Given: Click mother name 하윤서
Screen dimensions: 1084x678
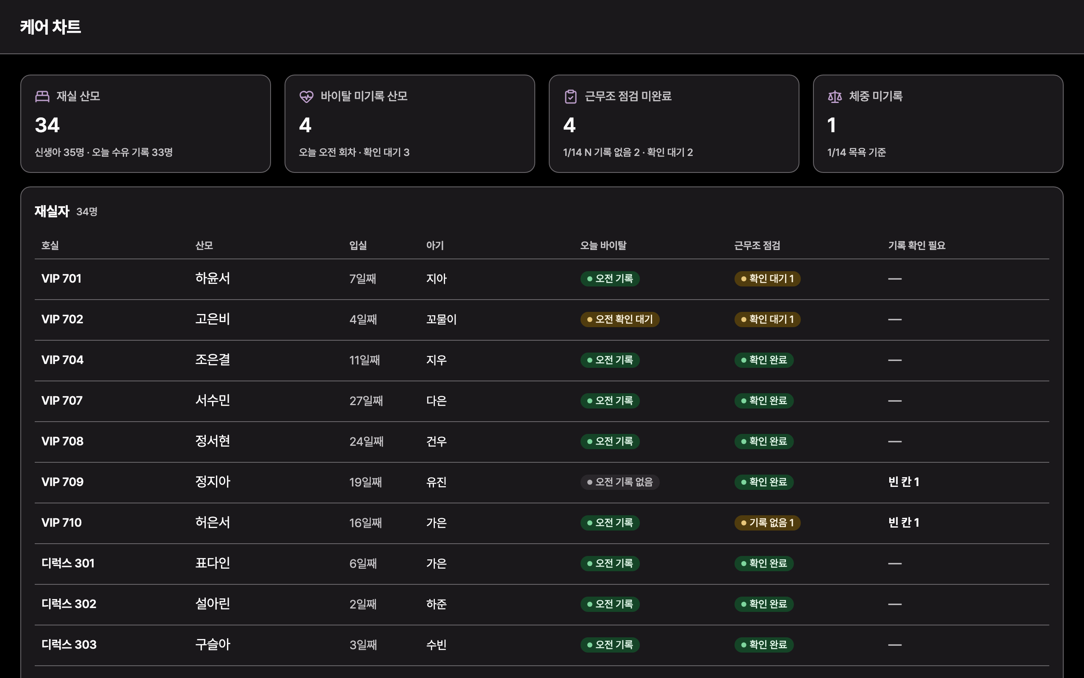Looking at the screenshot, I should 213,278.
